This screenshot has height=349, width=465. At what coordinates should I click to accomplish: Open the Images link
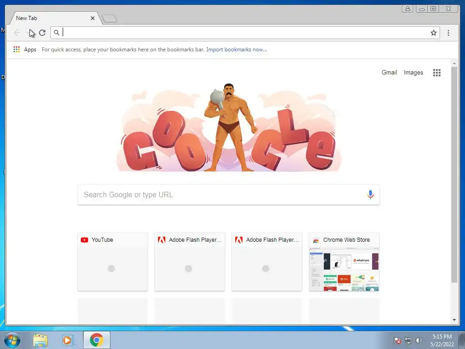pyautogui.click(x=413, y=72)
